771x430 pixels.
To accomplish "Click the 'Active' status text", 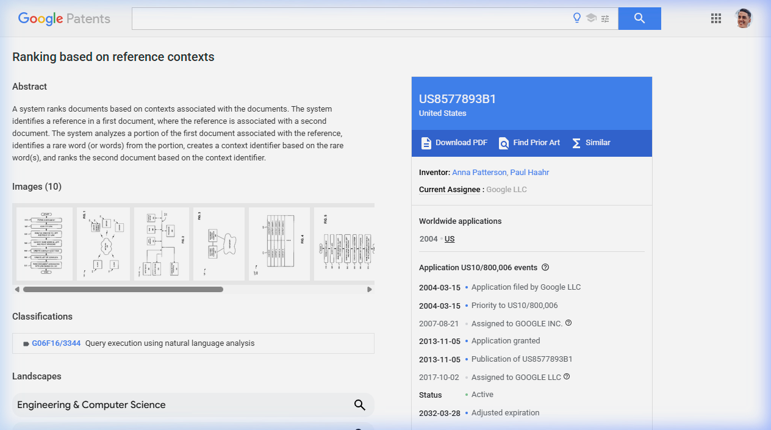I will pos(482,395).
